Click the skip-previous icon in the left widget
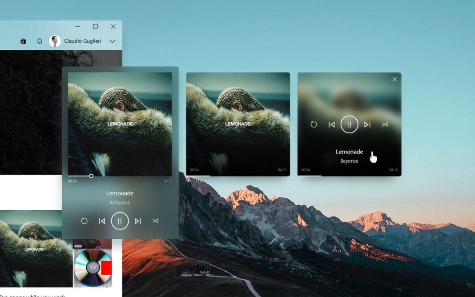475x297 pixels. point(102,221)
